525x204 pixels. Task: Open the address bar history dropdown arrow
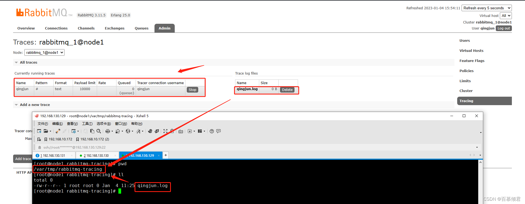477,147
